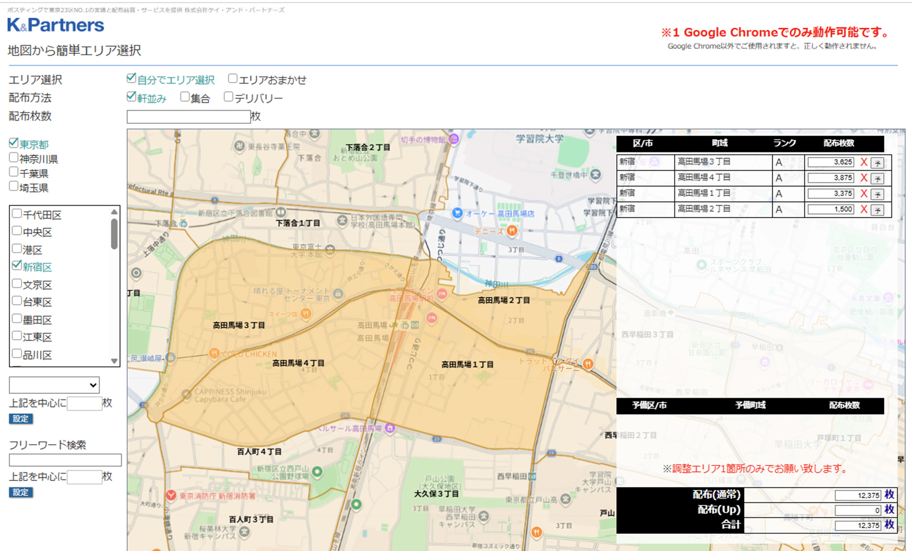Click the CAPPINESS Shinjuku Capybara Cafe pin
The image size is (912, 551).
(186, 394)
